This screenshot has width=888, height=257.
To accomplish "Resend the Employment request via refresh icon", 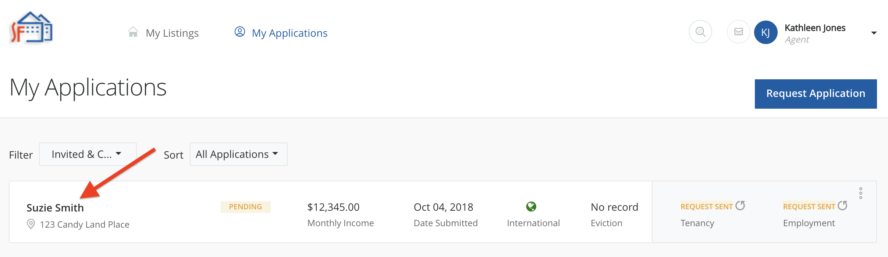I will [x=842, y=206].
